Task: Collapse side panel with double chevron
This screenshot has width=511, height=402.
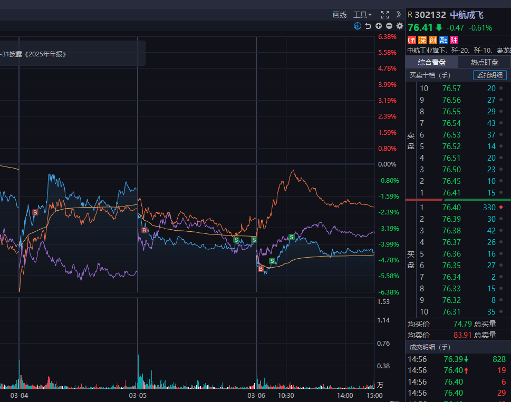Action: 399,15
